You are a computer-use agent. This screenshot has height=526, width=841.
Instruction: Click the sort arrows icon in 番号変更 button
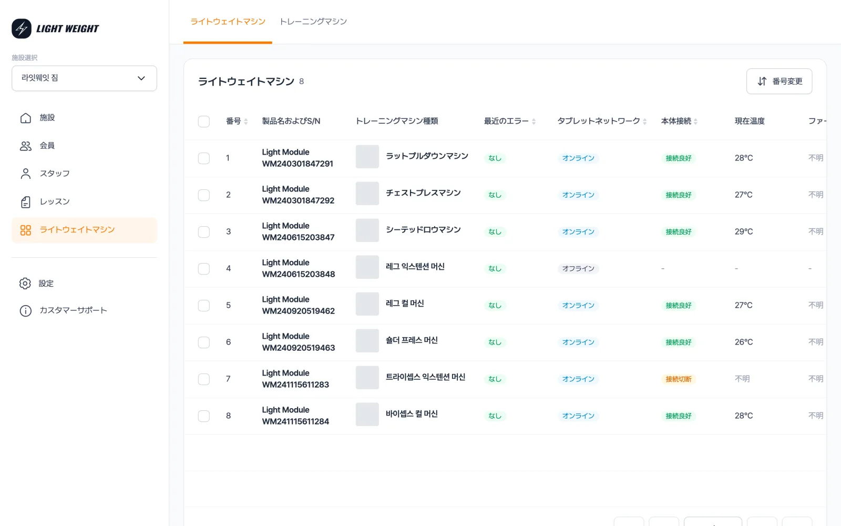pos(762,82)
